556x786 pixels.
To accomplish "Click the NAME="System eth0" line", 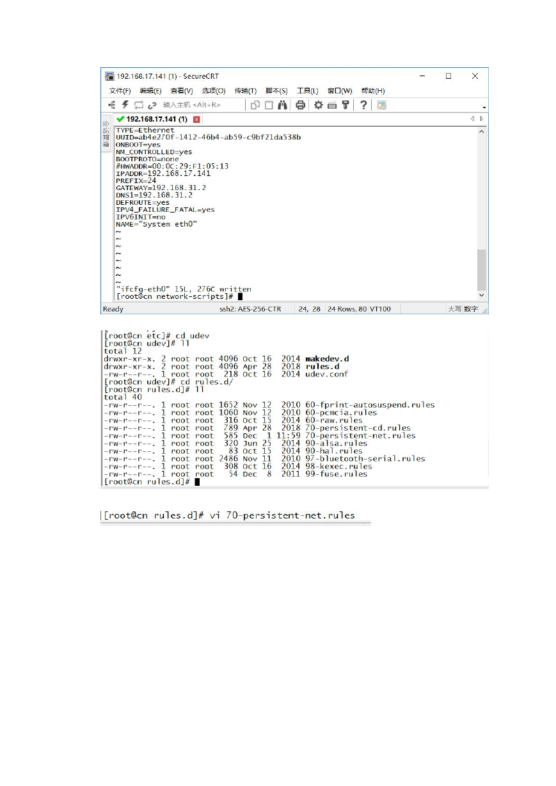I will (x=156, y=224).
